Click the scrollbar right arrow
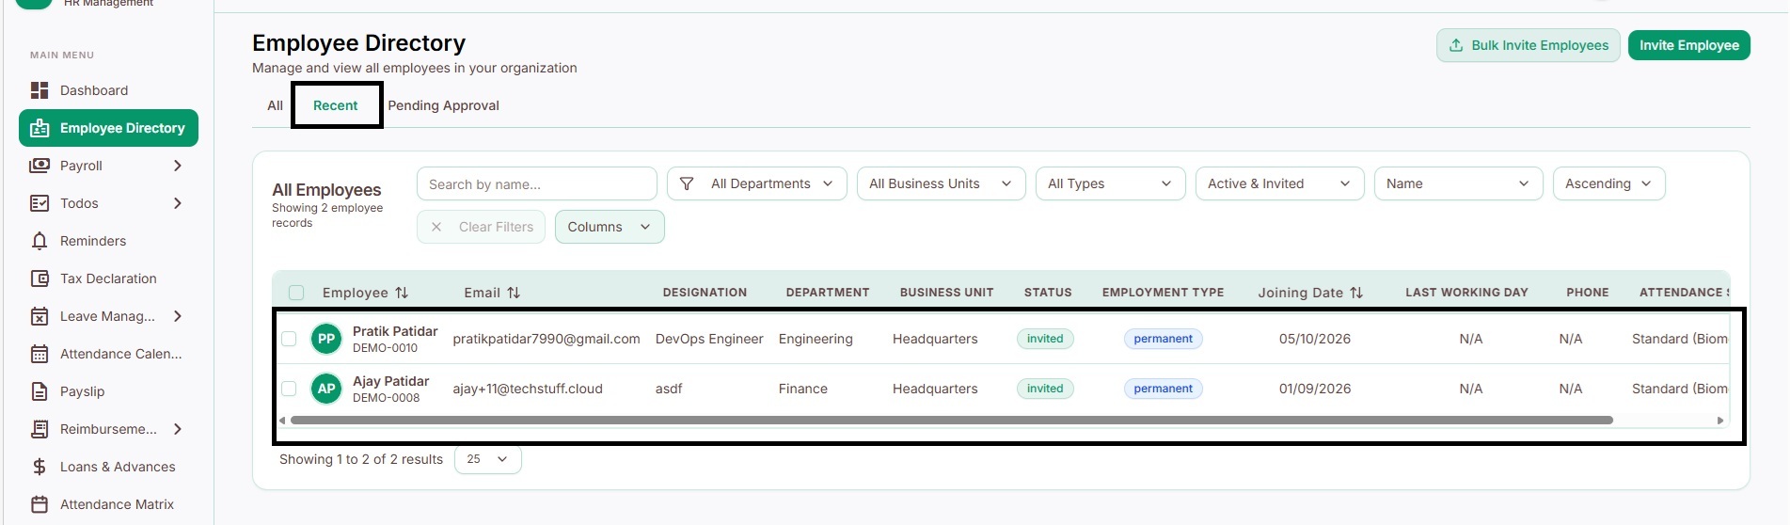 (1720, 421)
